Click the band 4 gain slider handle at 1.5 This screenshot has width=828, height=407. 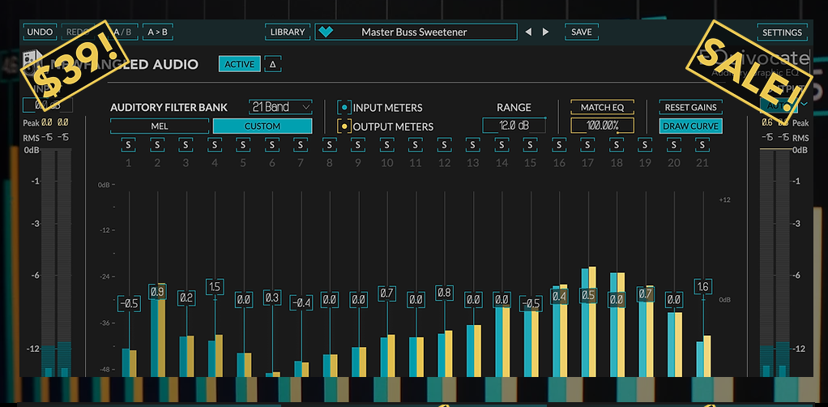215,287
